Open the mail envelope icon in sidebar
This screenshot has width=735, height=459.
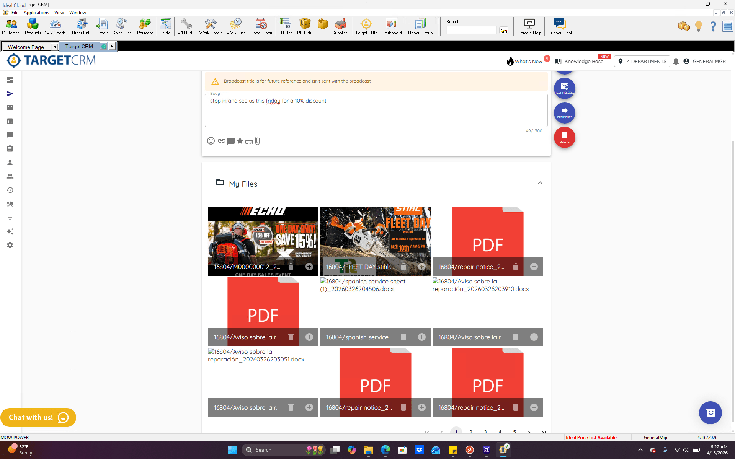click(10, 107)
